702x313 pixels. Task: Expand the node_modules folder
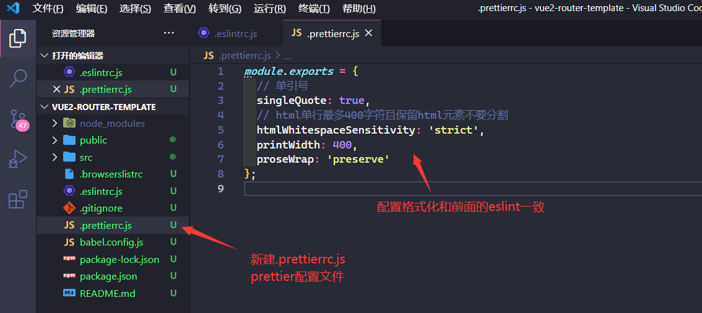tap(56, 123)
